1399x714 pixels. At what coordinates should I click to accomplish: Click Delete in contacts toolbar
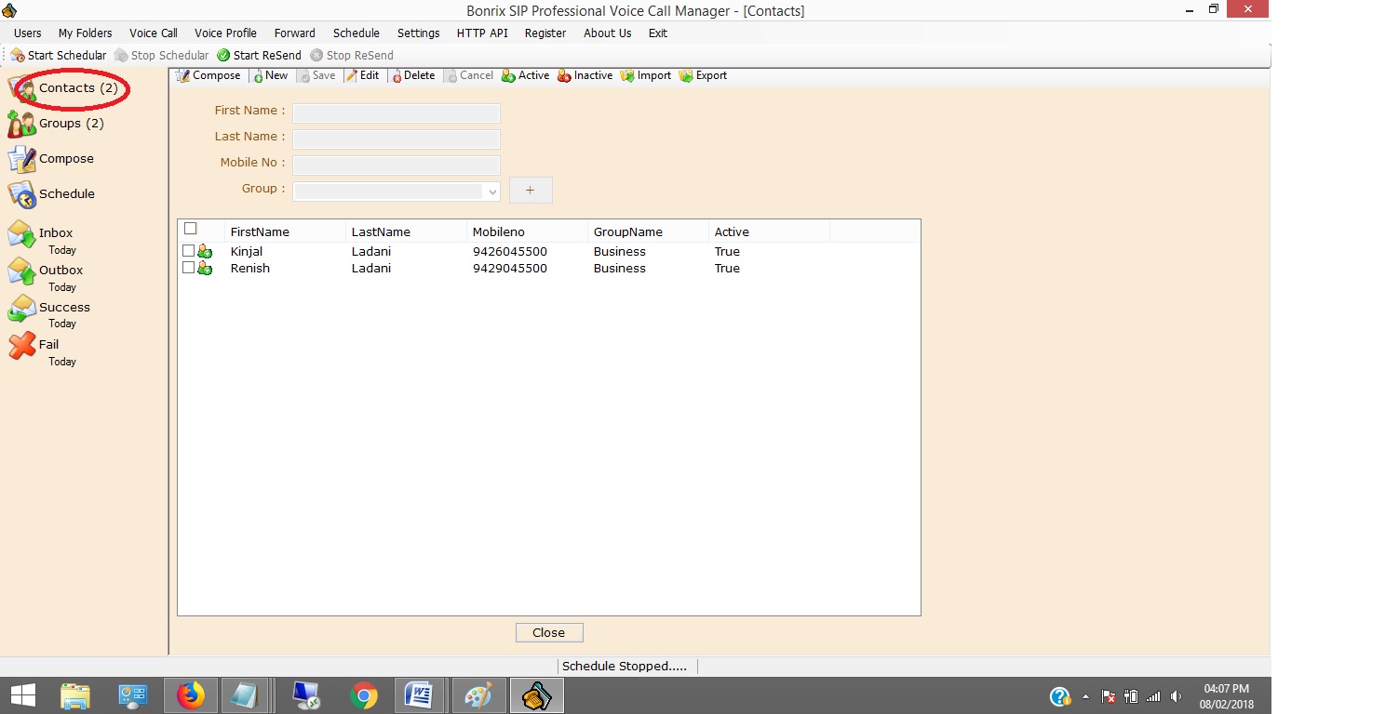[412, 75]
